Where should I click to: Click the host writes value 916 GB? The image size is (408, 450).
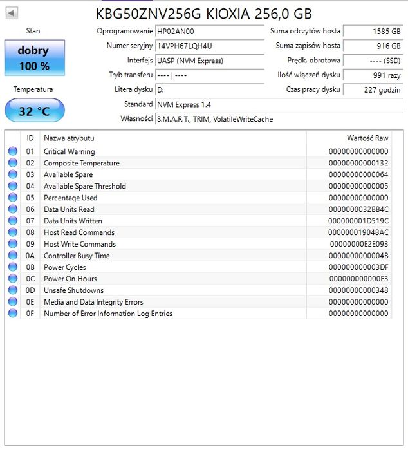(x=373, y=46)
